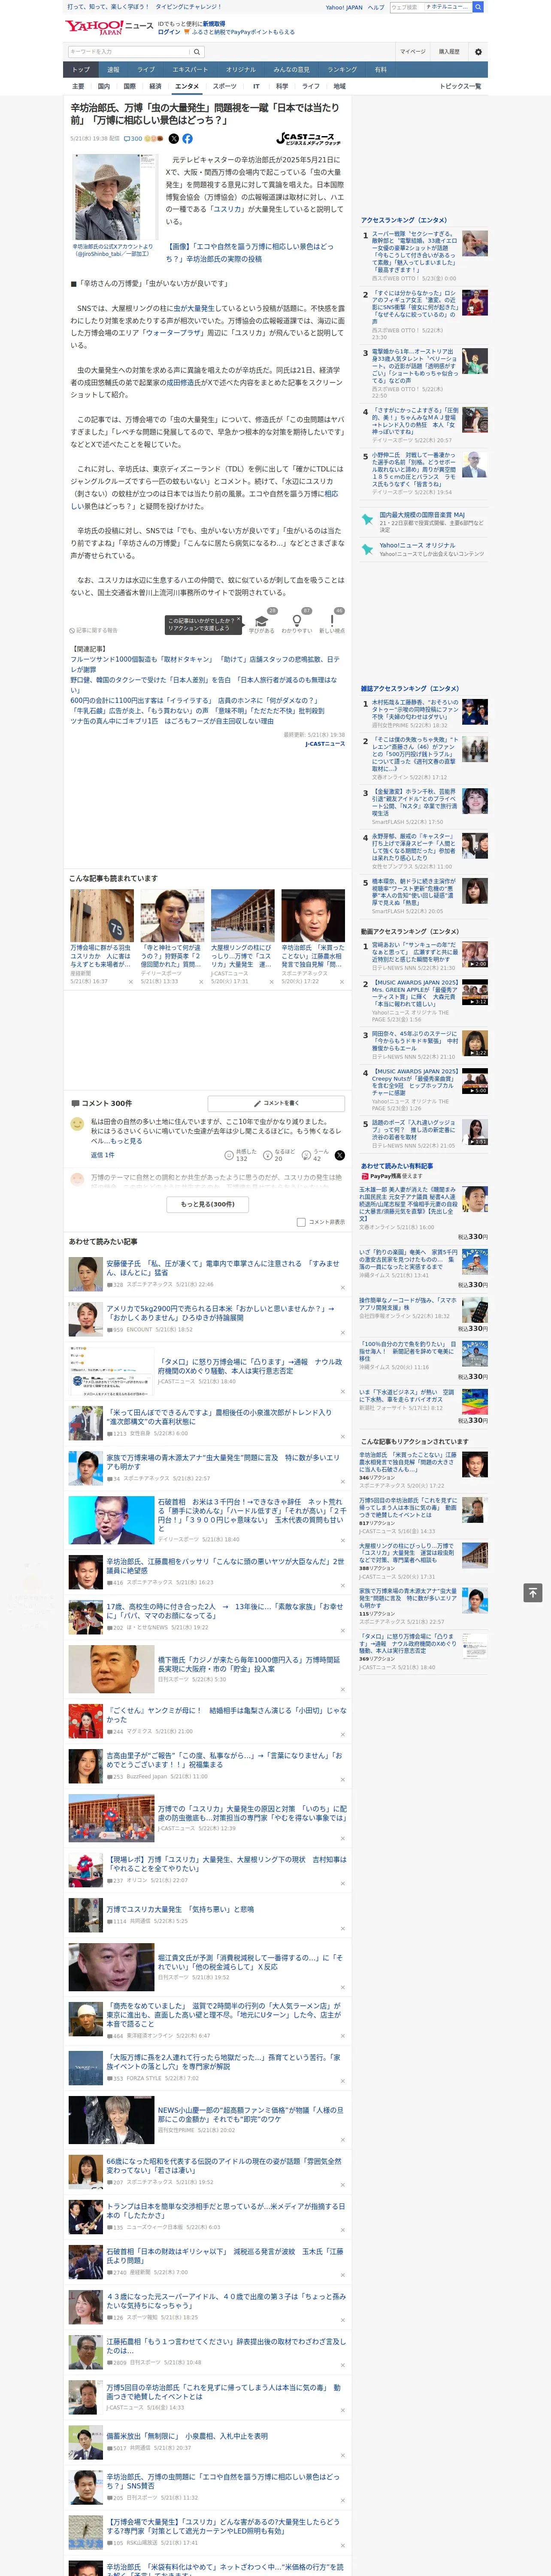Open the 有料 tab
Viewport: 551px width, 2576px height.
pyautogui.click(x=380, y=70)
